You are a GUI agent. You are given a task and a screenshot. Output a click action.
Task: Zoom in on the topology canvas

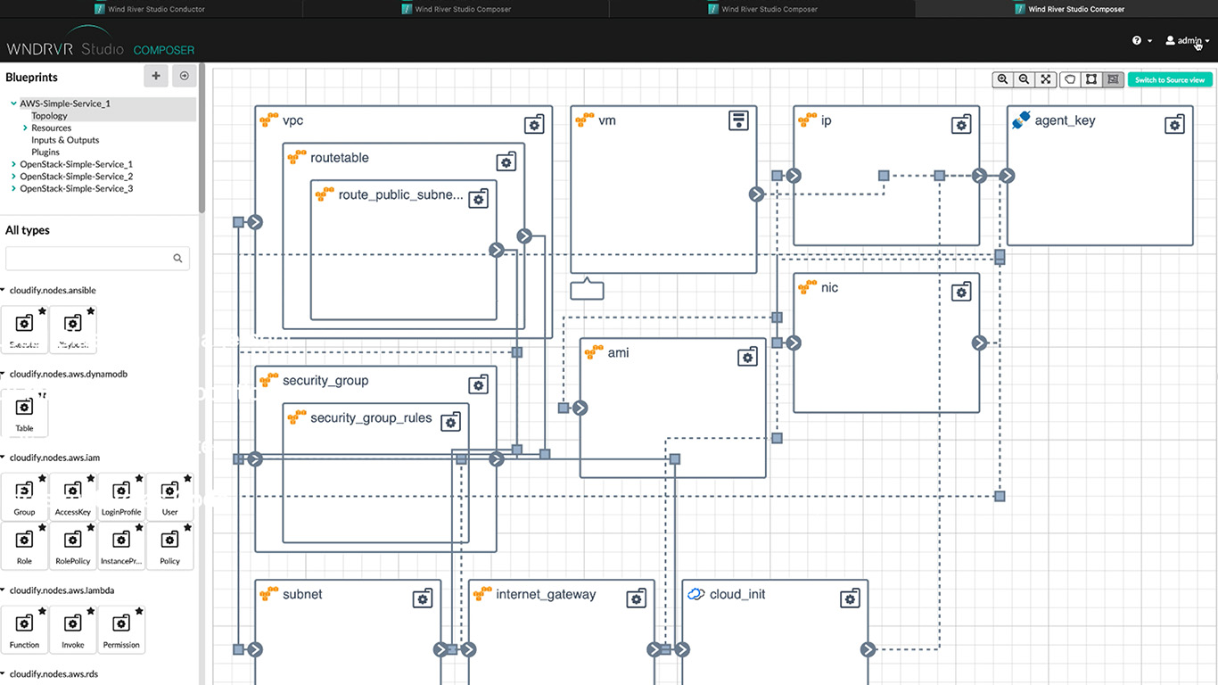tap(1003, 79)
